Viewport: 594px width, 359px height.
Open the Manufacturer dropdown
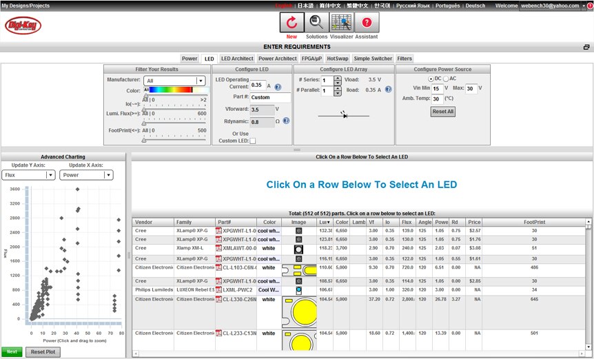tap(174, 81)
